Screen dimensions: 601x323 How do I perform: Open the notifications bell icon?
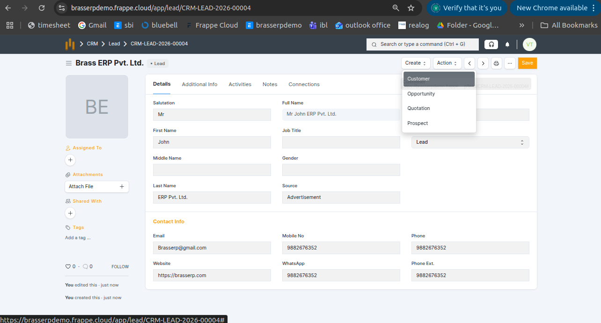pyautogui.click(x=507, y=44)
